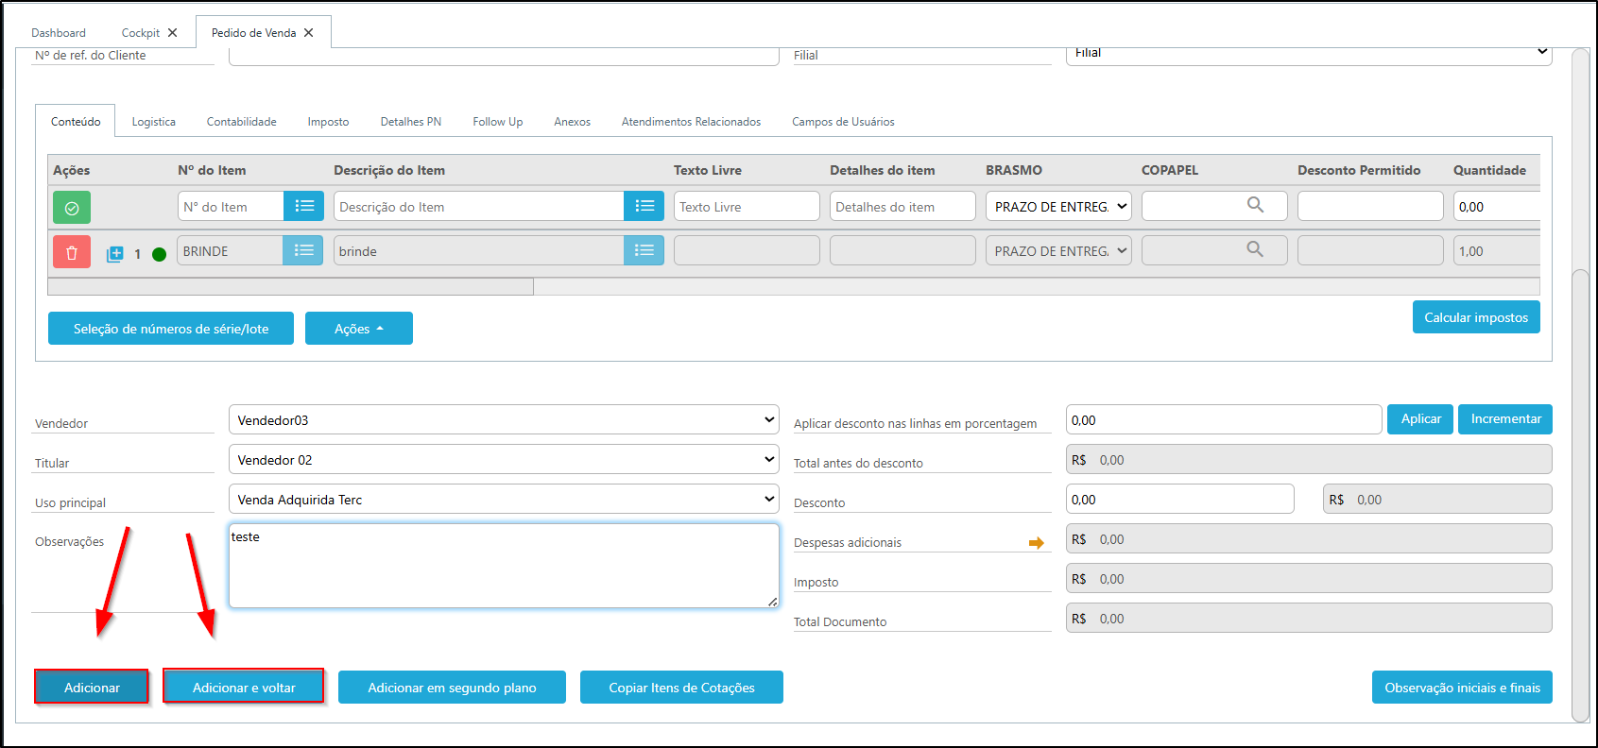Close the Pedido de Venda tab
The image size is (1598, 748).
(x=308, y=33)
